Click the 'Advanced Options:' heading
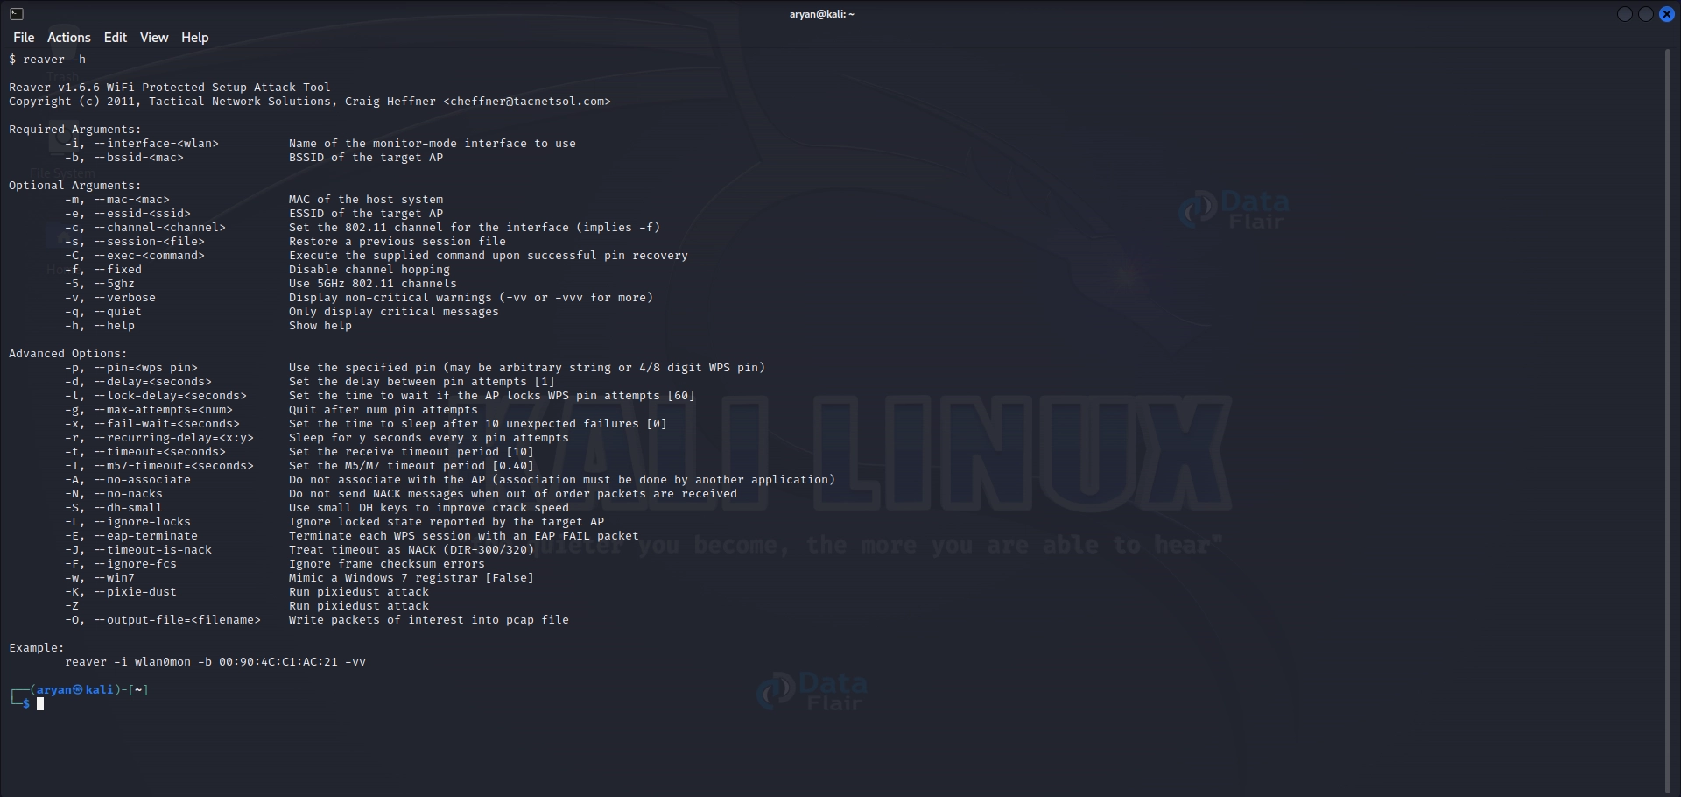This screenshot has height=797, width=1681. pos(68,354)
